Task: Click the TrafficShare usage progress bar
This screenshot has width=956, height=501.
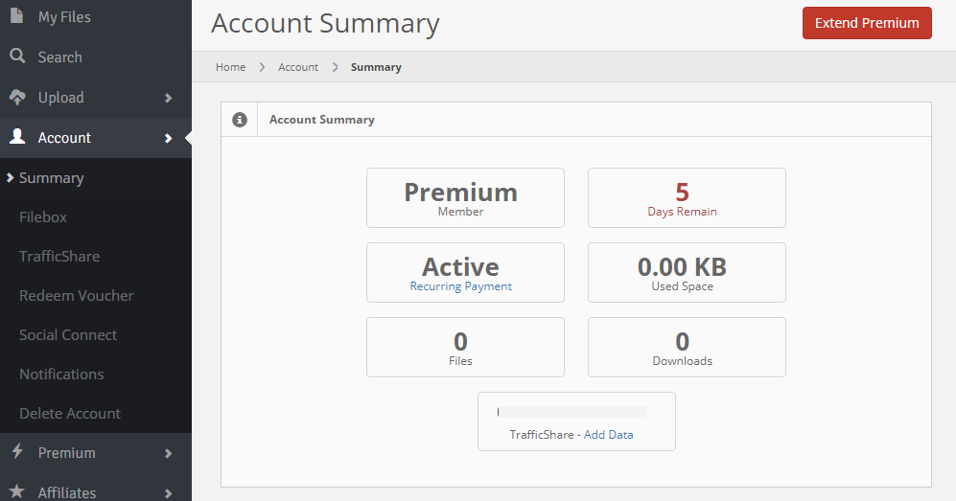Action: pyautogui.click(x=571, y=412)
